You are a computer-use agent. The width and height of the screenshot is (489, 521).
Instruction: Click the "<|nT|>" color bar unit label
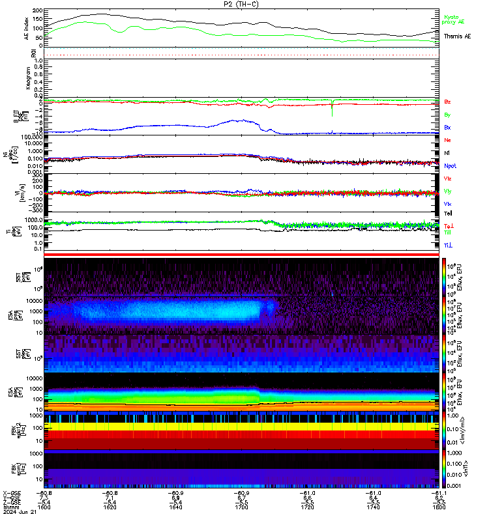[466, 468]
